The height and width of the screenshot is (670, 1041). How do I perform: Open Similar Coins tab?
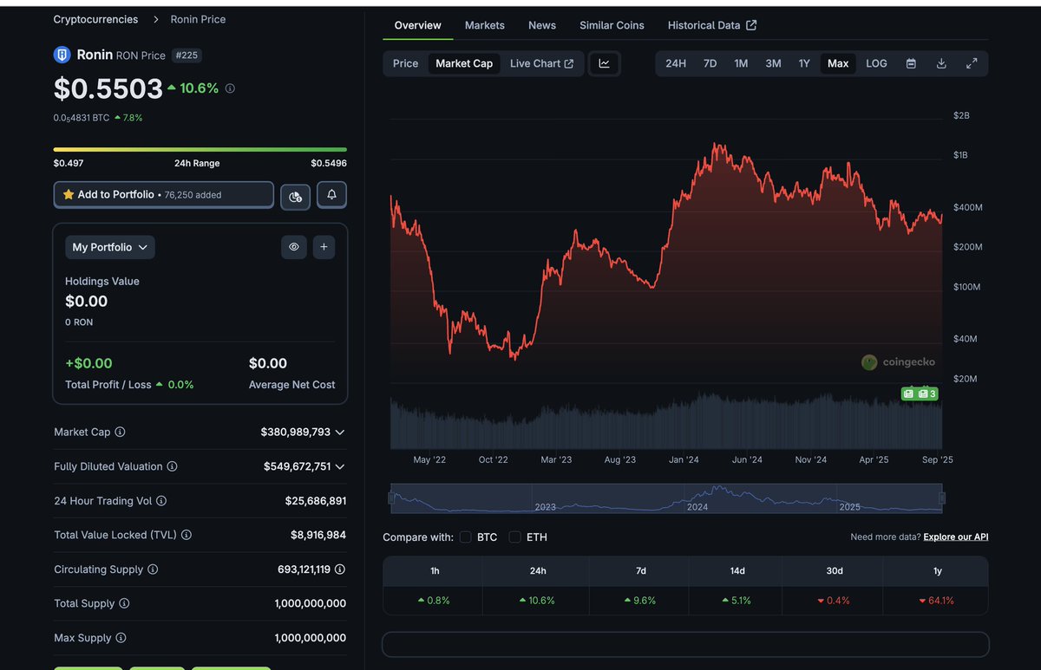click(612, 25)
